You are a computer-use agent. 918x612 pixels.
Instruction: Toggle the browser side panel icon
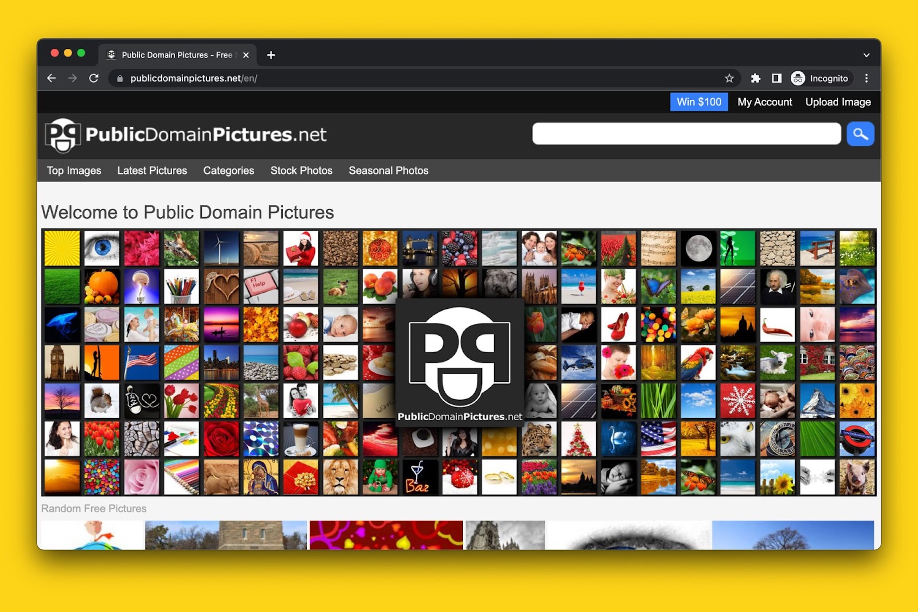pos(776,78)
